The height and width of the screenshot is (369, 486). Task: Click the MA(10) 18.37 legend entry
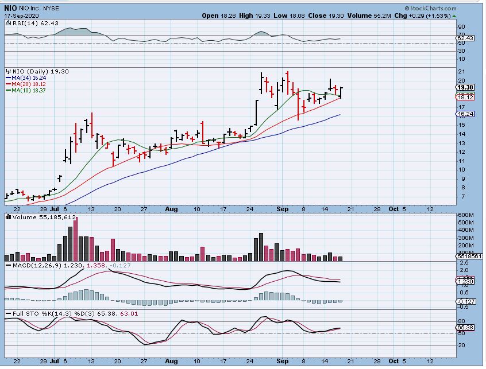pos(29,91)
